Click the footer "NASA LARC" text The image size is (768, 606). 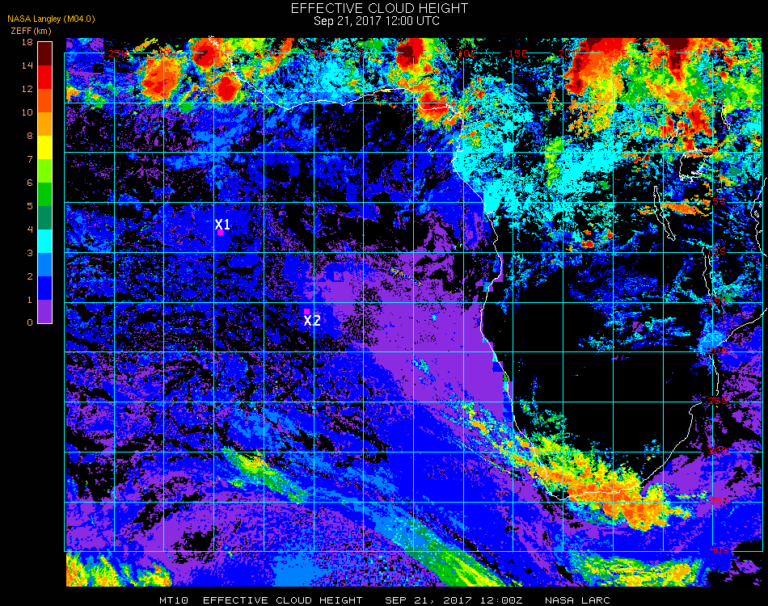pyautogui.click(x=577, y=600)
